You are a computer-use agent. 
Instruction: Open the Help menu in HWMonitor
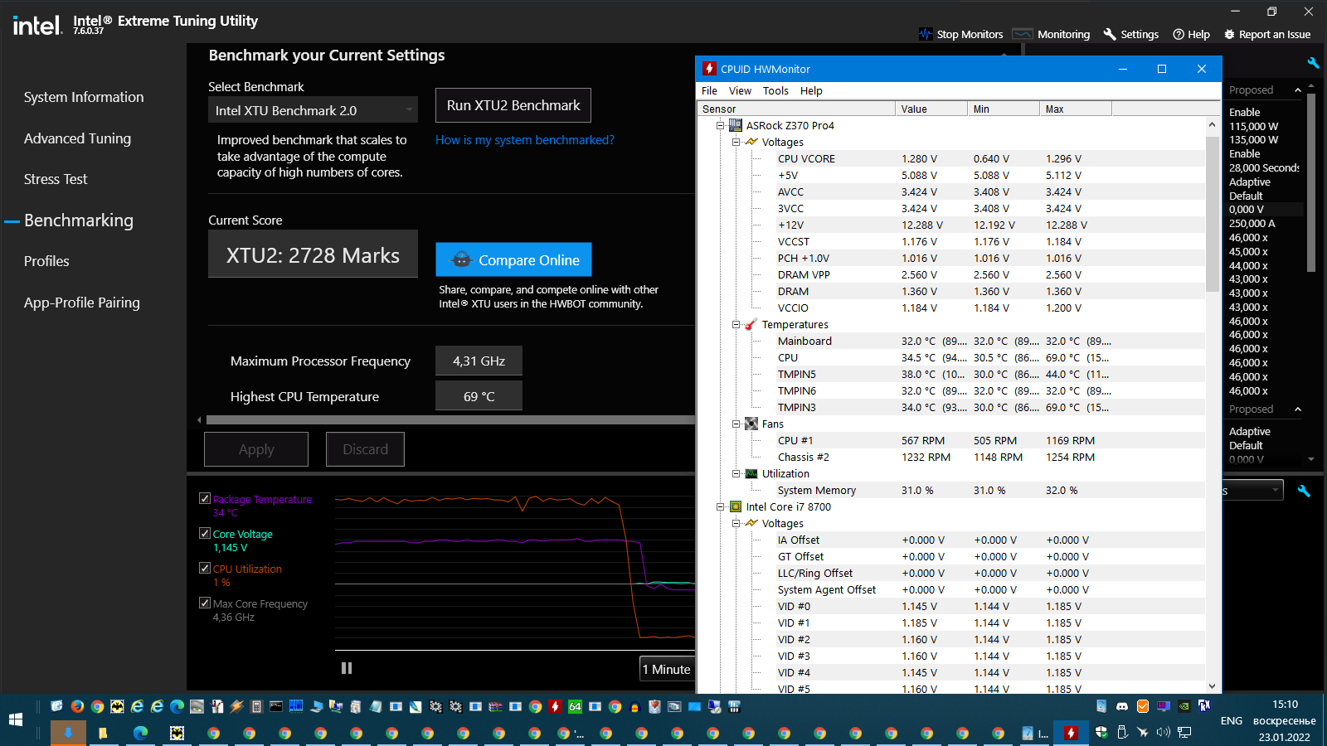[811, 91]
